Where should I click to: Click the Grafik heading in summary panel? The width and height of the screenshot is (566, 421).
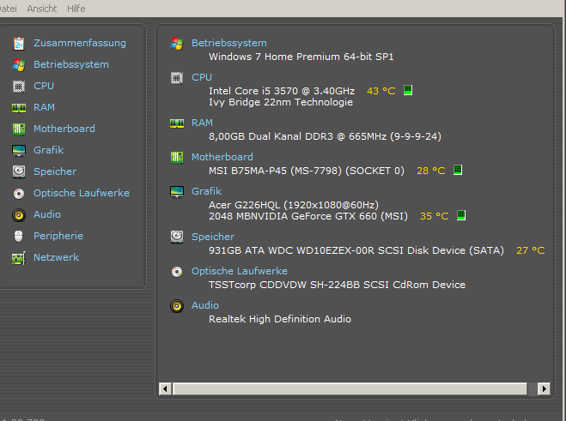point(206,191)
